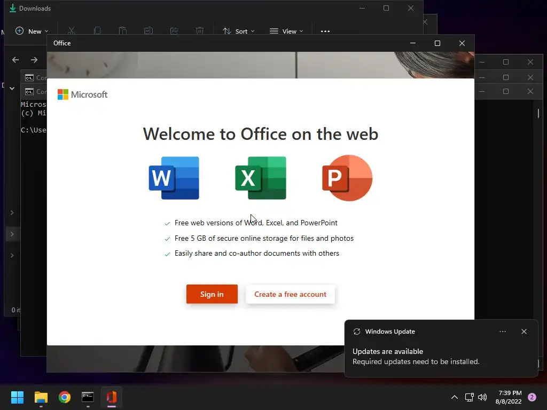
Task: Click the Paste icon in Downloads toolbar
Action: click(x=123, y=31)
